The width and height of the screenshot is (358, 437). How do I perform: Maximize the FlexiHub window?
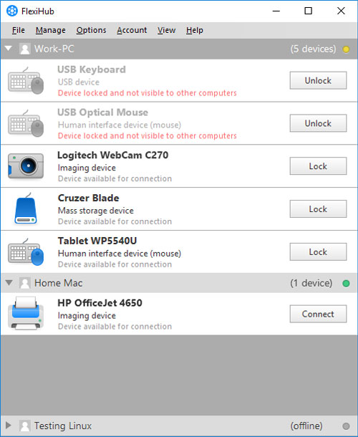coord(308,11)
